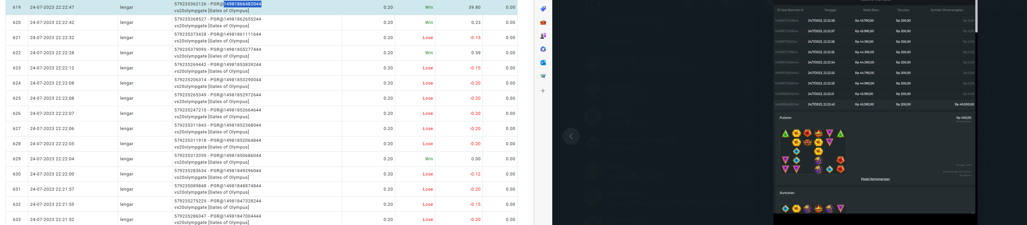Open the Microsoft 365 sidebar icon
Viewport: 1027px width, 225px height.
tap(543, 50)
